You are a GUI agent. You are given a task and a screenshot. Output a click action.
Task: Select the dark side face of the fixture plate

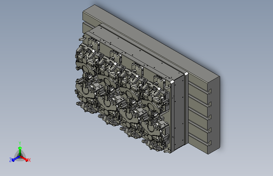coord(179,113)
